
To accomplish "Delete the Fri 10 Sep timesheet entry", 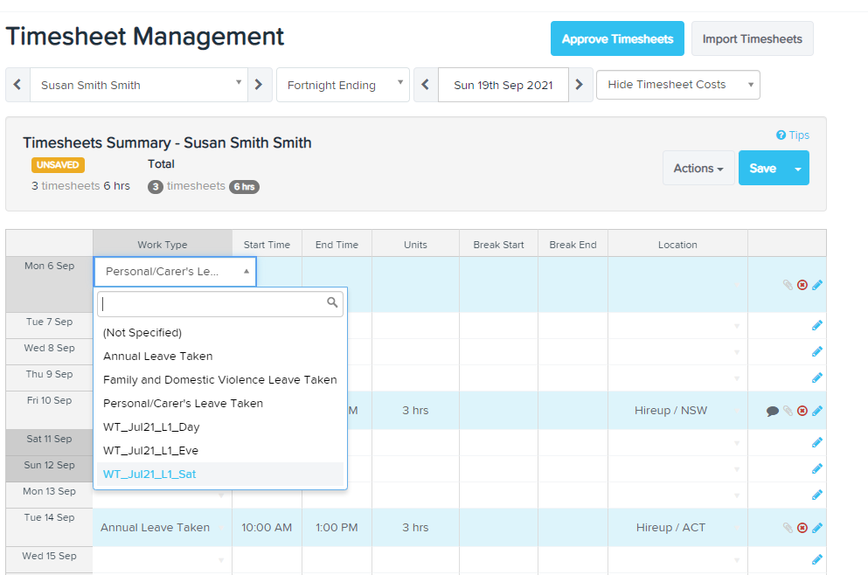I will [802, 410].
